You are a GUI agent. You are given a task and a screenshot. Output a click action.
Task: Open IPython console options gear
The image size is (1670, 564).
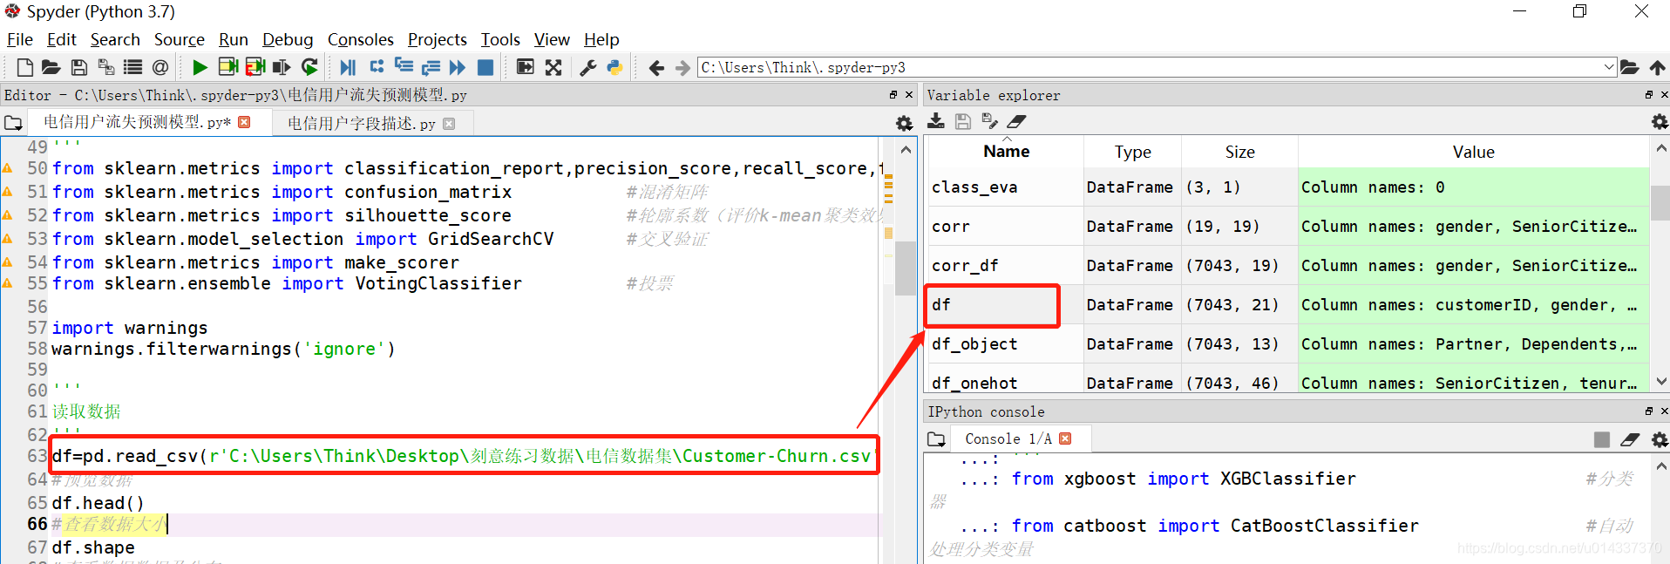click(1660, 440)
